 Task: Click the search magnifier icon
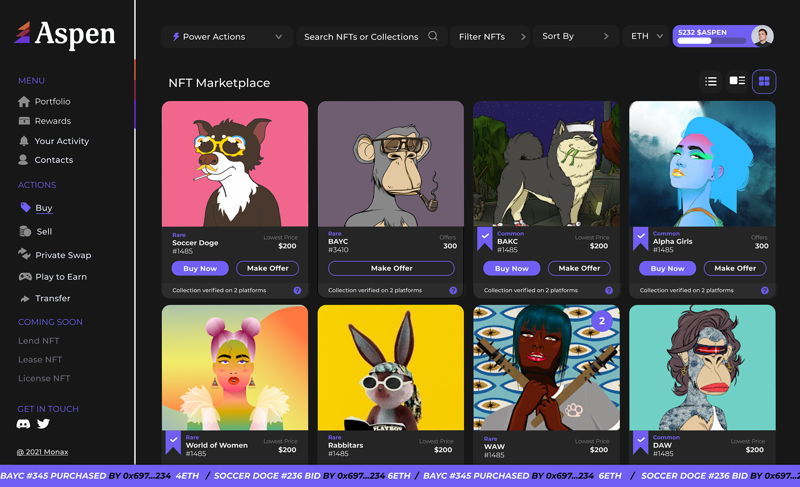(433, 36)
